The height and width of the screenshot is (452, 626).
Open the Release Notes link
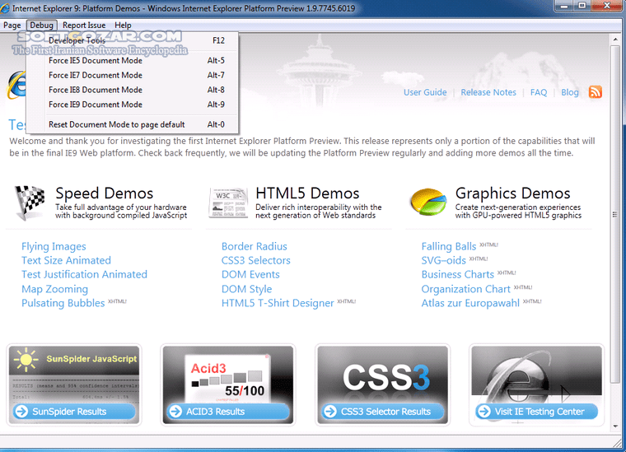pos(488,92)
